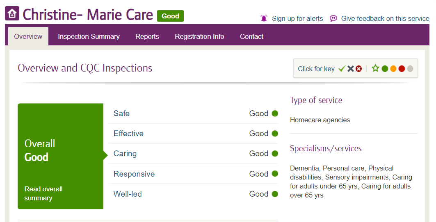Open the Responsive inspection category
This screenshot has width=436, height=222.
(134, 174)
